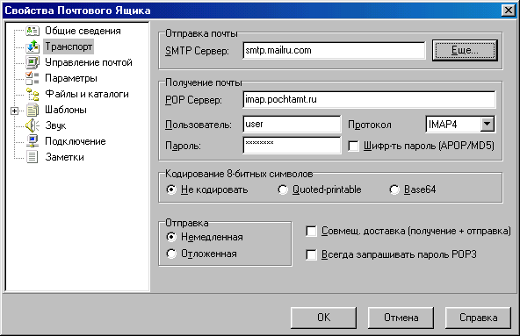
Task: Click the Отмена button
Action: pos(401,318)
